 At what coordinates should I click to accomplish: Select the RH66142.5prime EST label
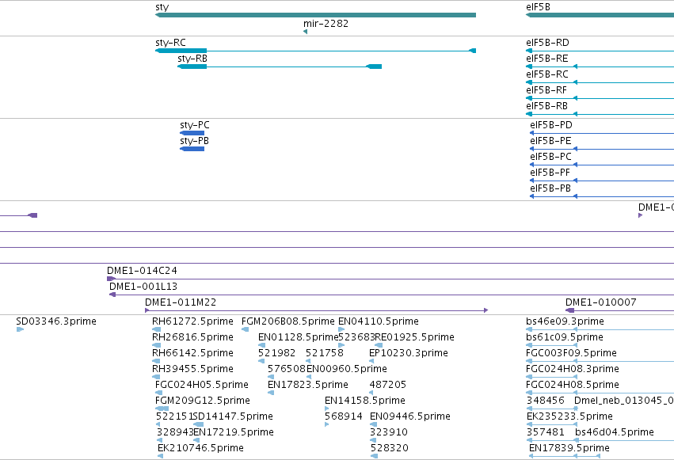pyautogui.click(x=192, y=353)
